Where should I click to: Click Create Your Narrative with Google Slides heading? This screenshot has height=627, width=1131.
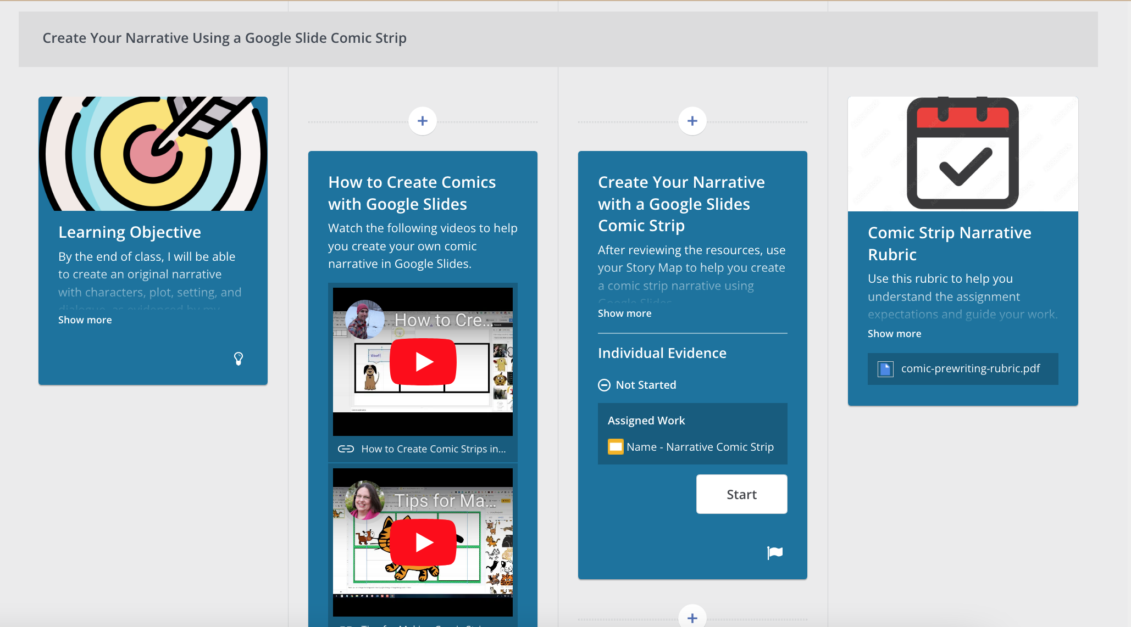point(681,204)
